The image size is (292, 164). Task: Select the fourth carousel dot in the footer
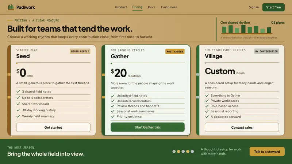tap(188, 152)
